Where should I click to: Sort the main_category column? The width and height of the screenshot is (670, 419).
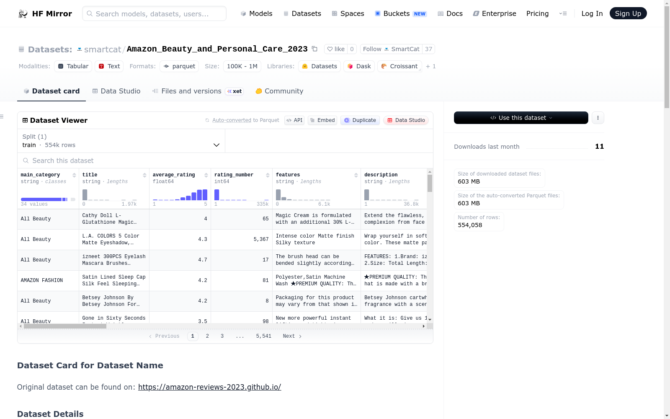tap(74, 175)
